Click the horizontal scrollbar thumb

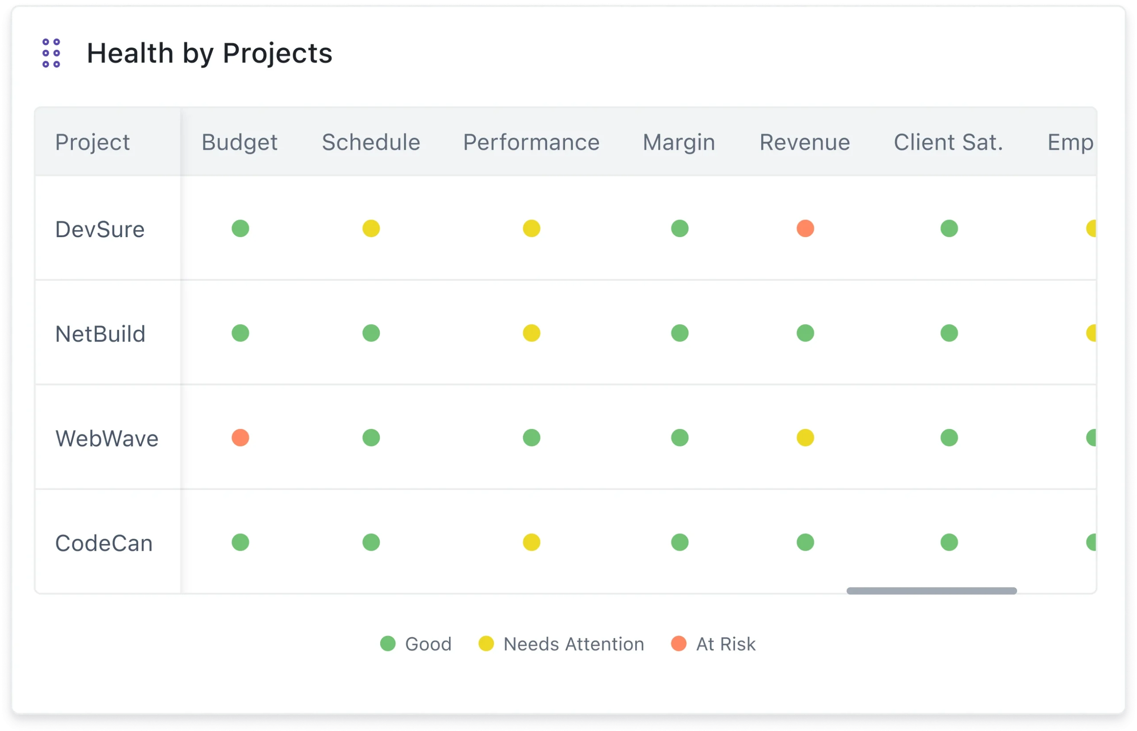pyautogui.click(x=931, y=591)
